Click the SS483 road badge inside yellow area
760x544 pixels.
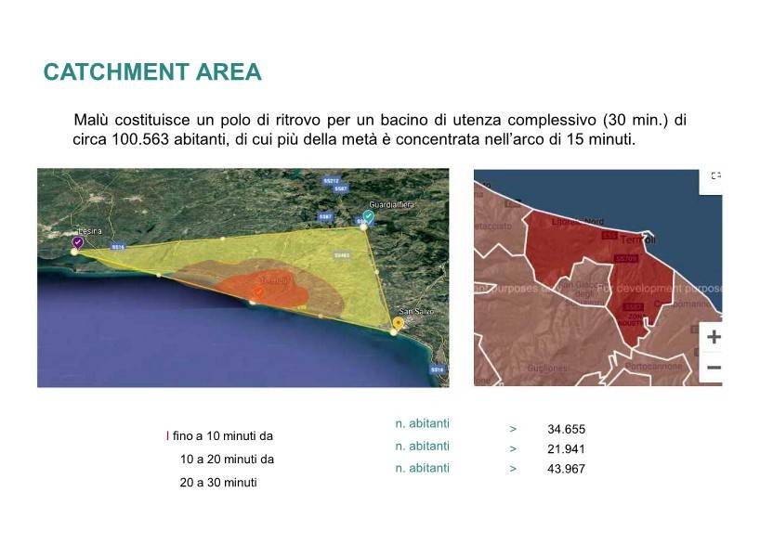tap(341, 254)
